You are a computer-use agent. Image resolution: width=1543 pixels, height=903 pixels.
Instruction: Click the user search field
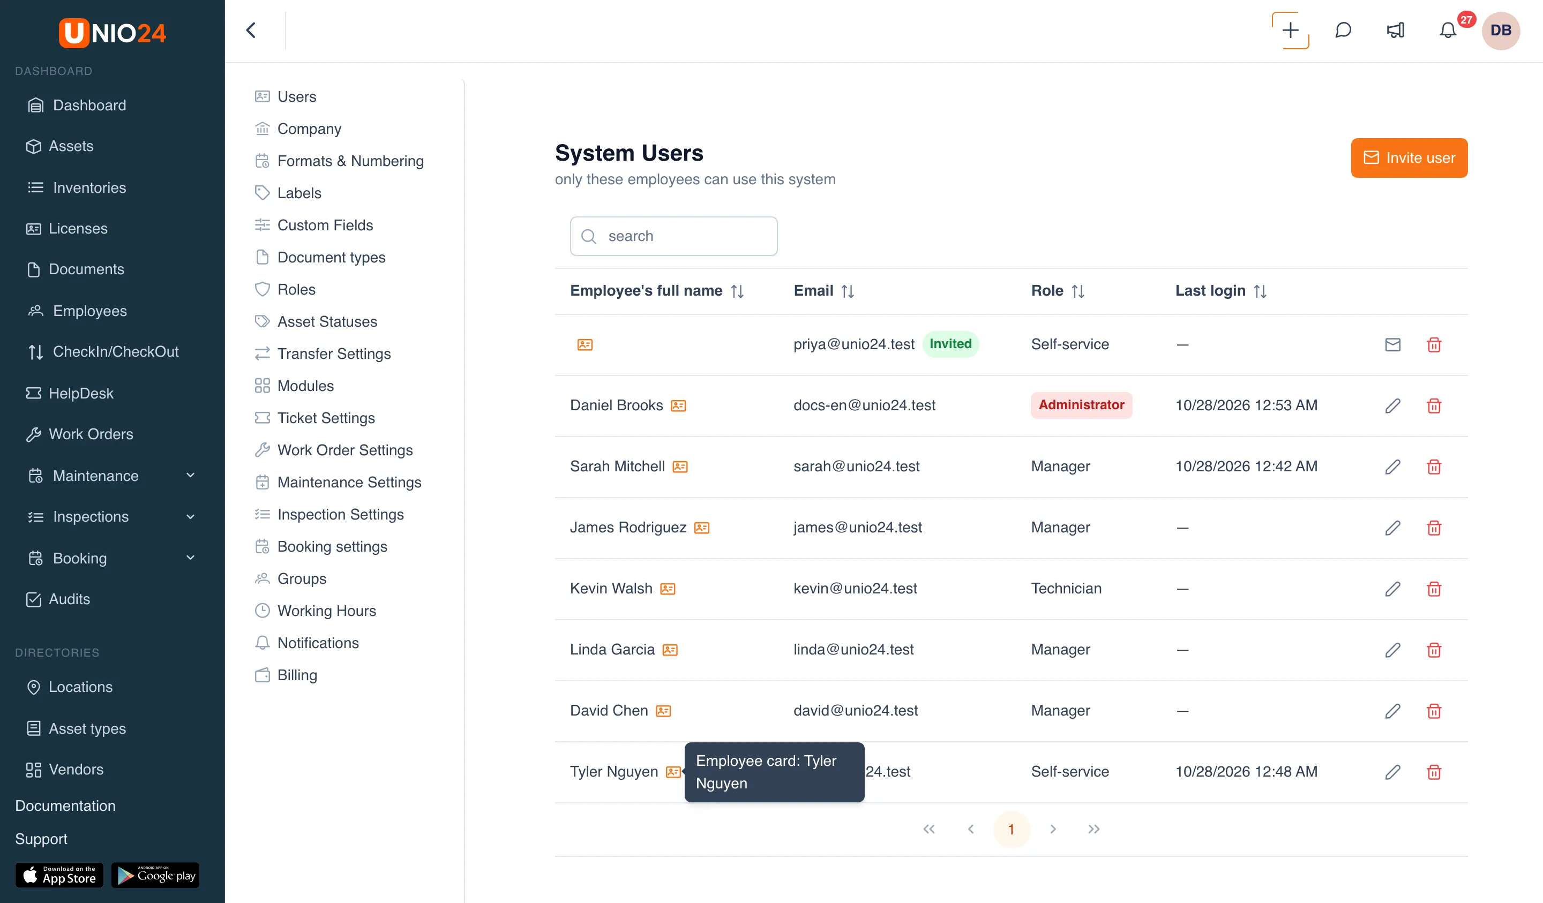pyautogui.click(x=673, y=236)
